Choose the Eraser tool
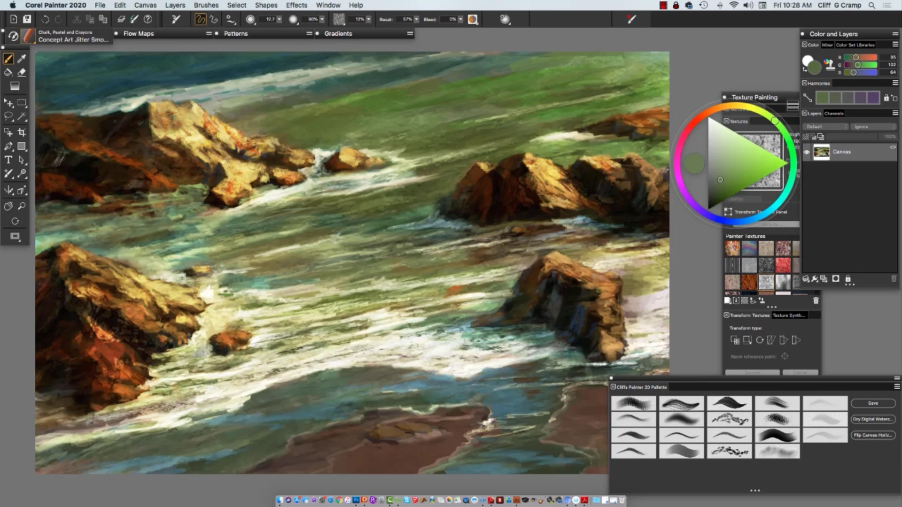Image resolution: width=902 pixels, height=507 pixels. point(22,72)
